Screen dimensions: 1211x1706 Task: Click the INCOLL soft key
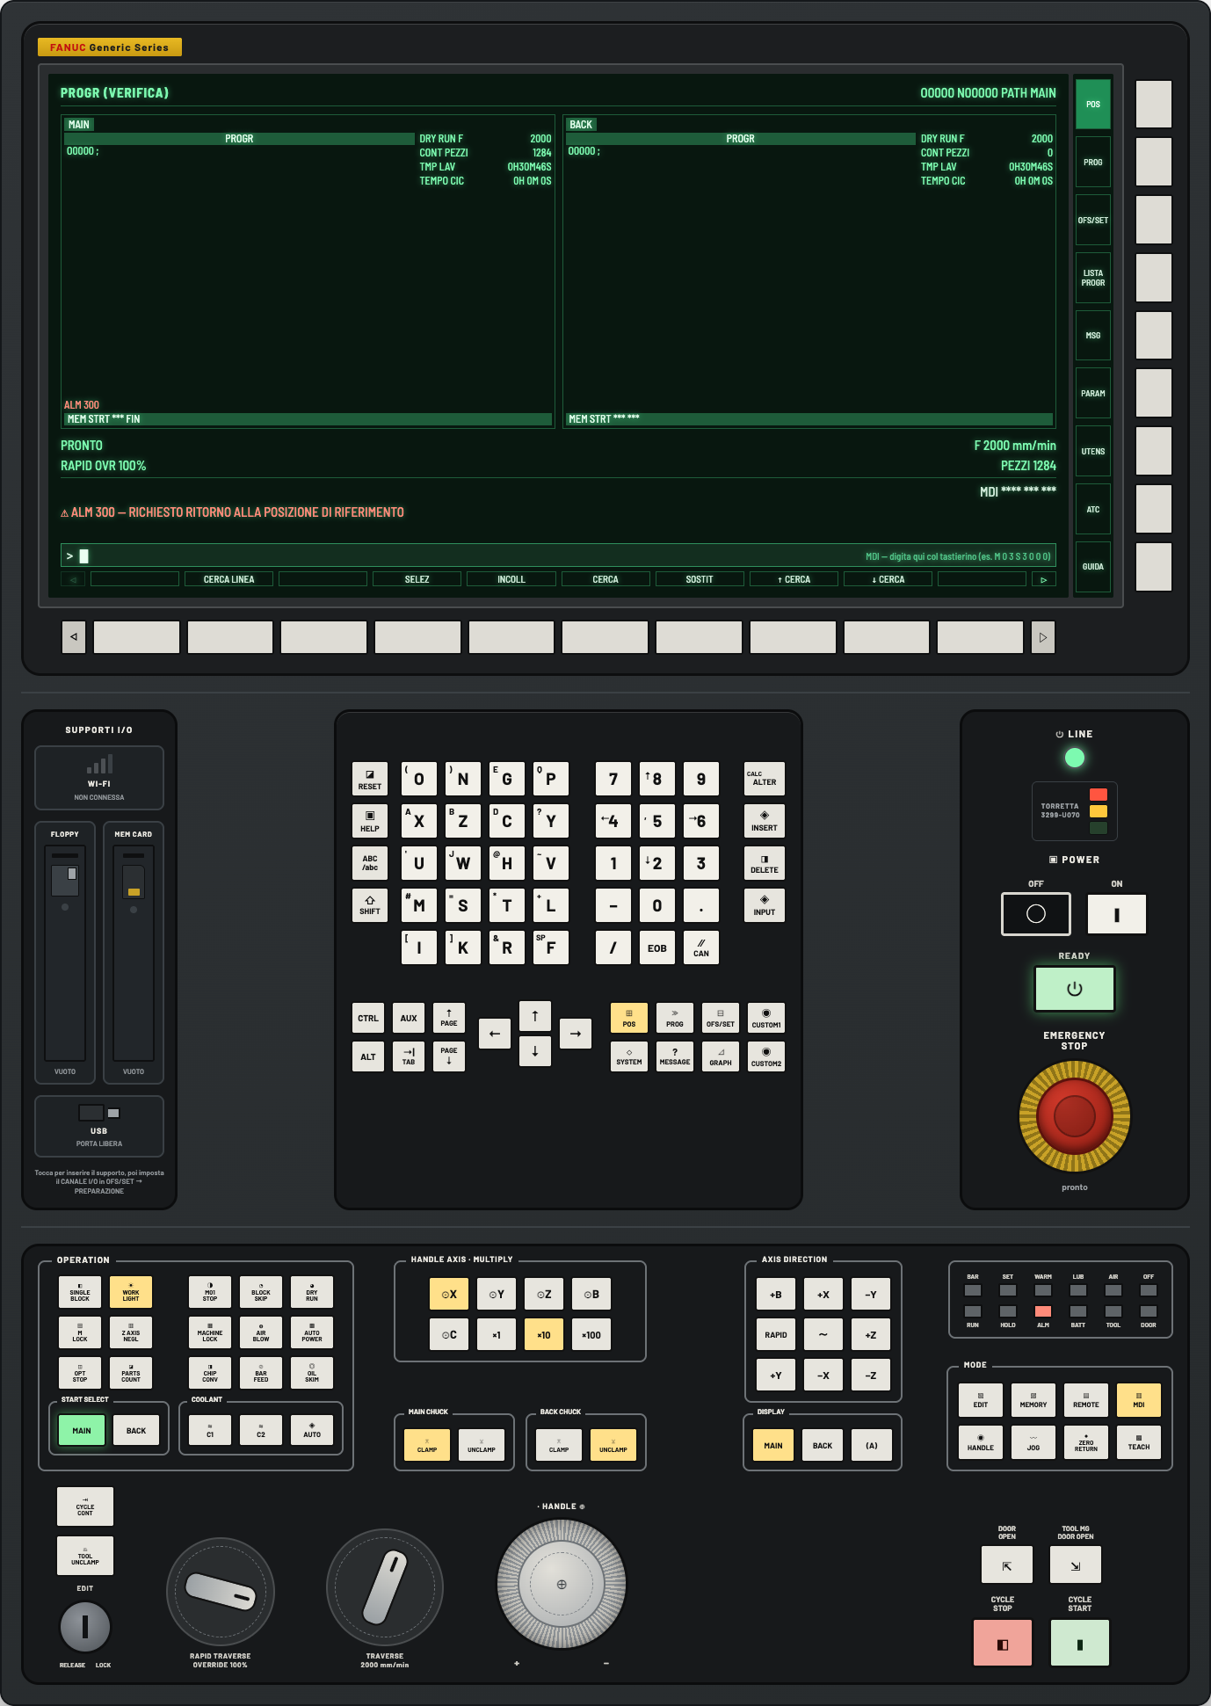click(511, 579)
